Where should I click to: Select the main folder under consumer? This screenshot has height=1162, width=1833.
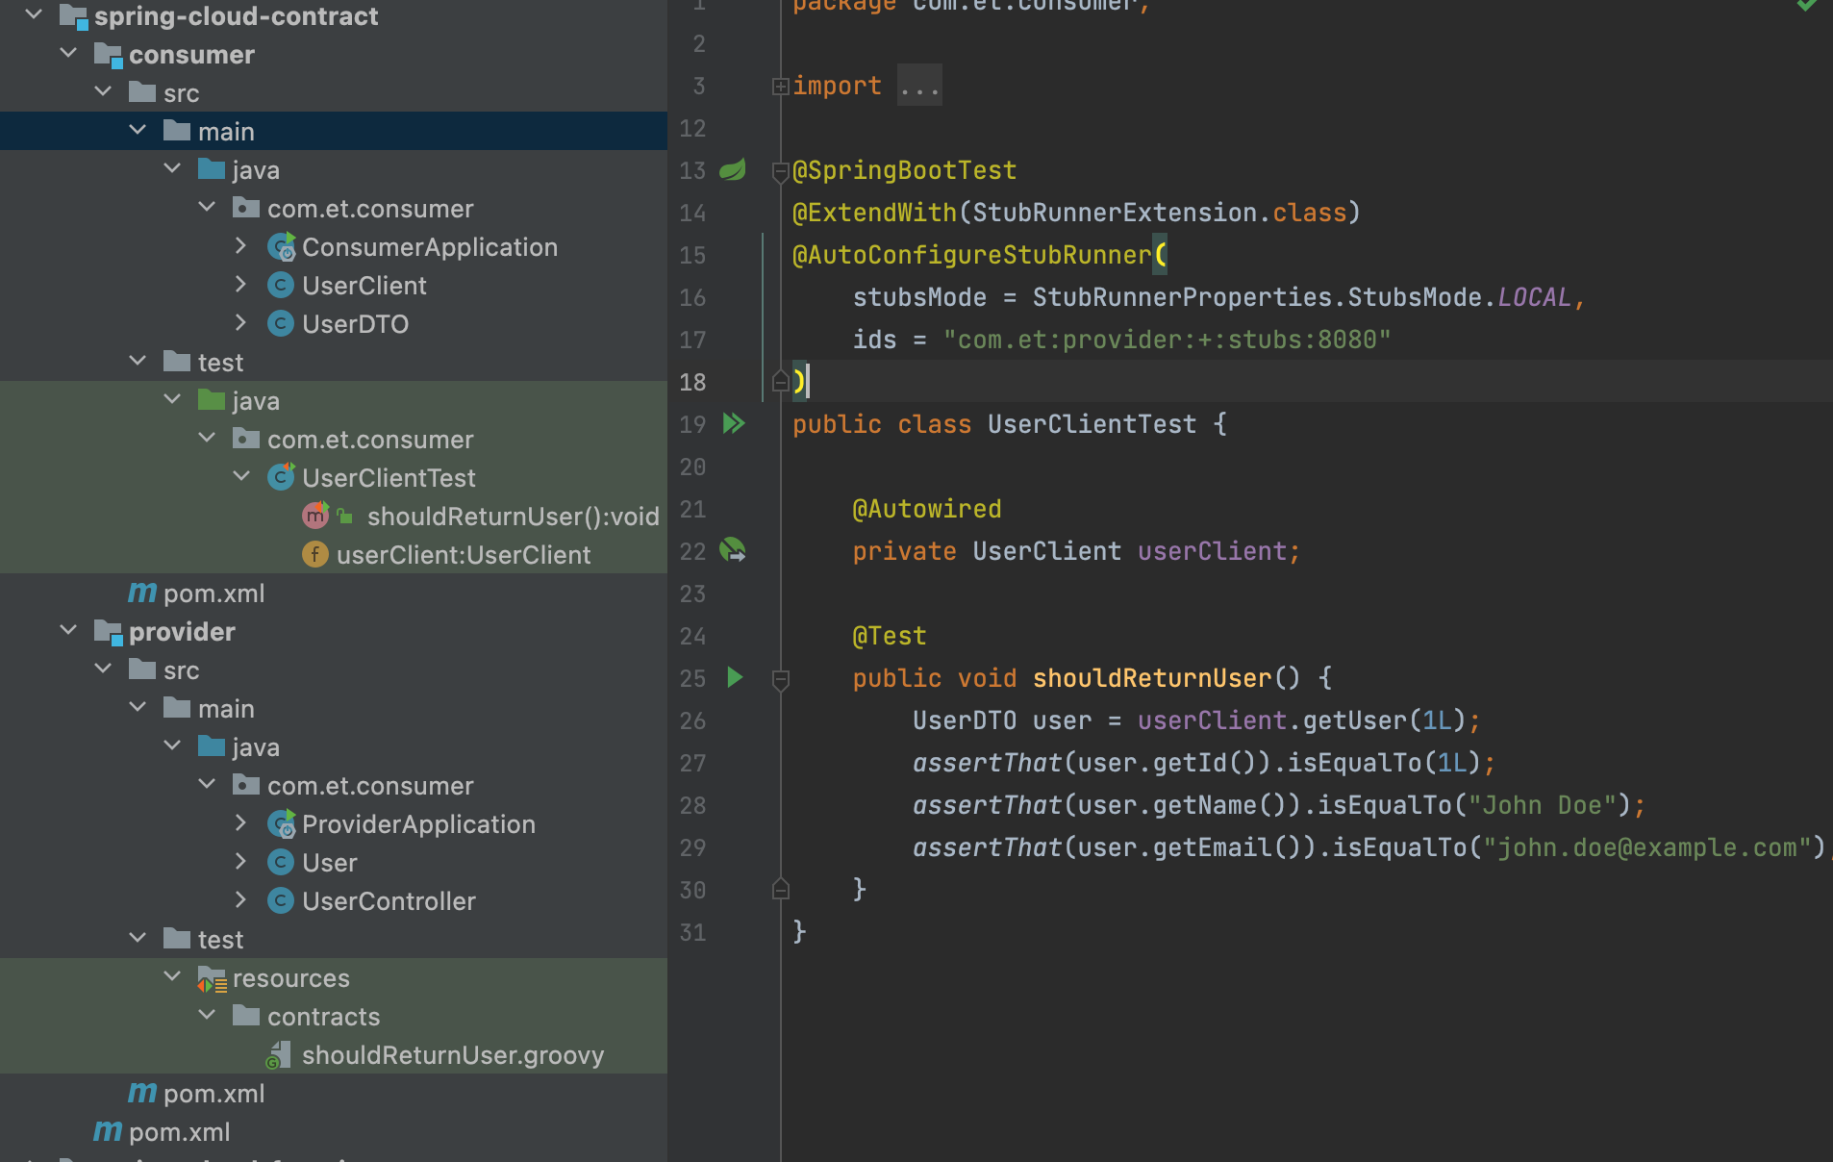226,132
